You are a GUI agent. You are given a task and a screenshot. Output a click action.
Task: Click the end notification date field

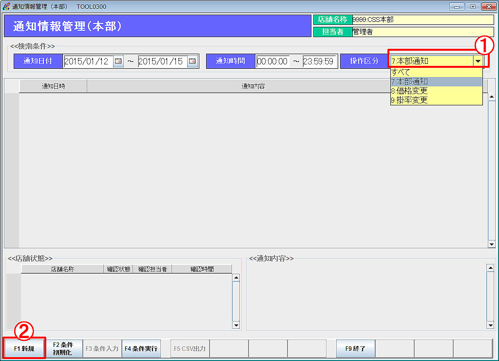162,61
